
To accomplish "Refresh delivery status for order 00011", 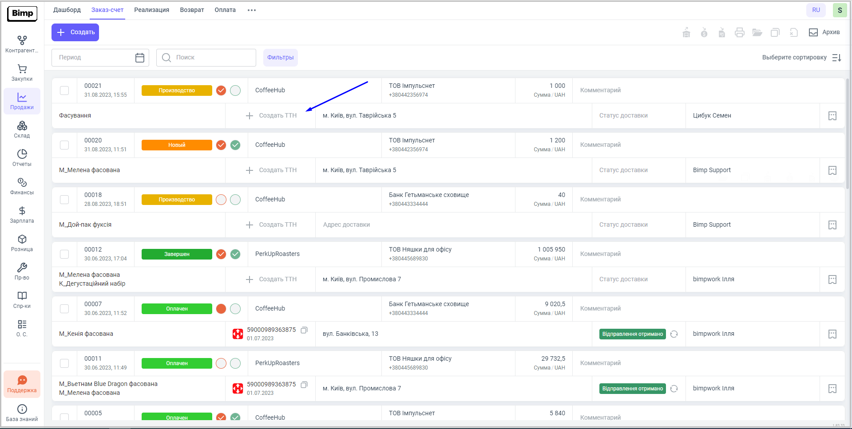I will pyautogui.click(x=674, y=389).
